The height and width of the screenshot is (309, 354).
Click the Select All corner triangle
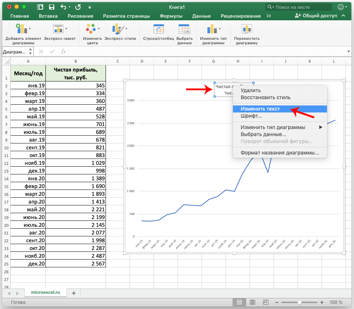pos(7,61)
